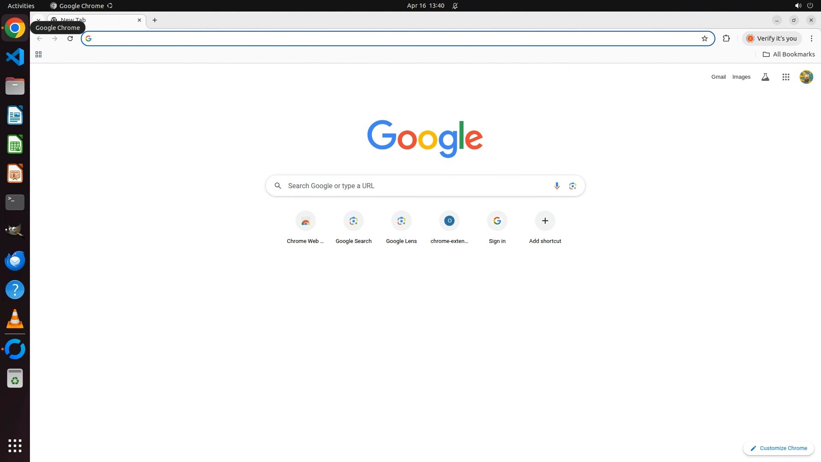Open the Gmail link
Image resolution: width=821 pixels, height=462 pixels.
(x=718, y=77)
